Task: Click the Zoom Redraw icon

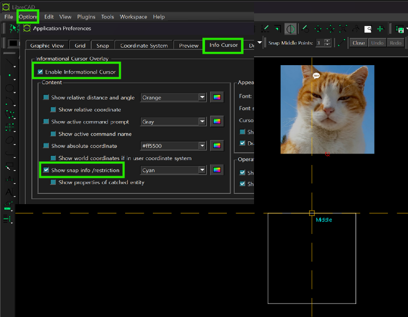Action: pos(305,29)
